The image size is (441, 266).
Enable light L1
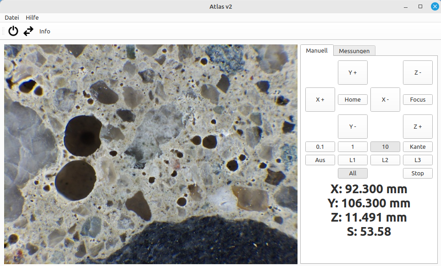pyautogui.click(x=353, y=160)
